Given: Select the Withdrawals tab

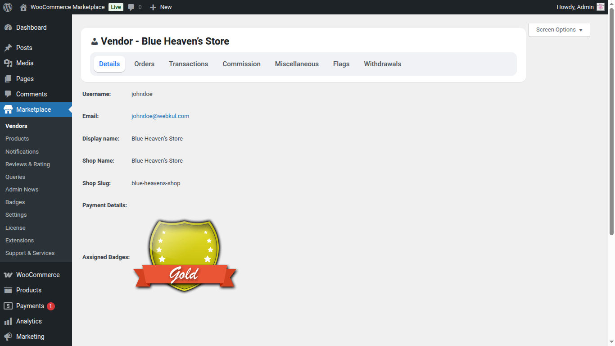Looking at the screenshot, I should pyautogui.click(x=382, y=64).
